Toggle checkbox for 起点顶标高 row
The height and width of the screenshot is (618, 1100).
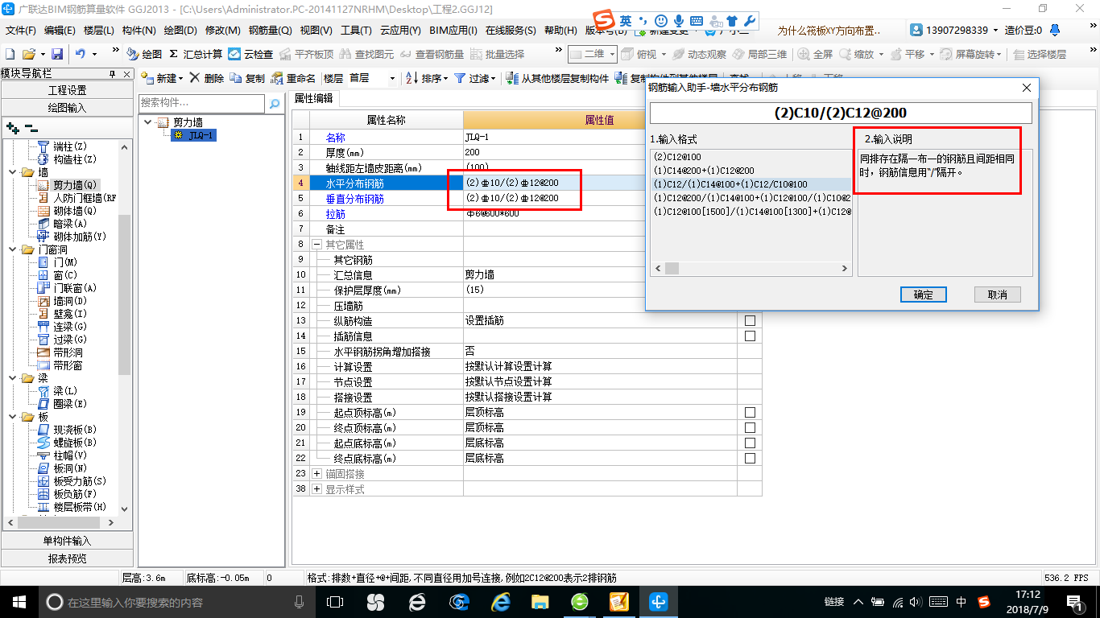click(751, 412)
